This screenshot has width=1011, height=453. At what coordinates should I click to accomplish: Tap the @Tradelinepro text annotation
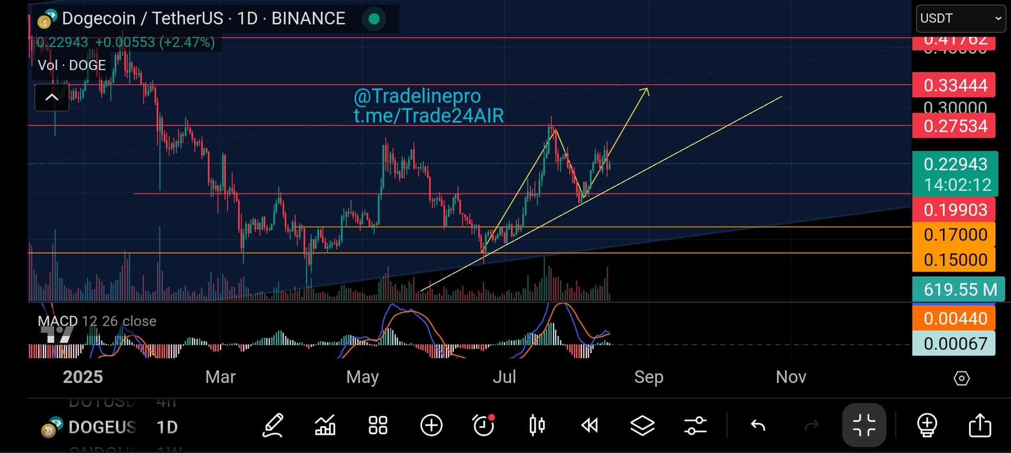tap(417, 96)
